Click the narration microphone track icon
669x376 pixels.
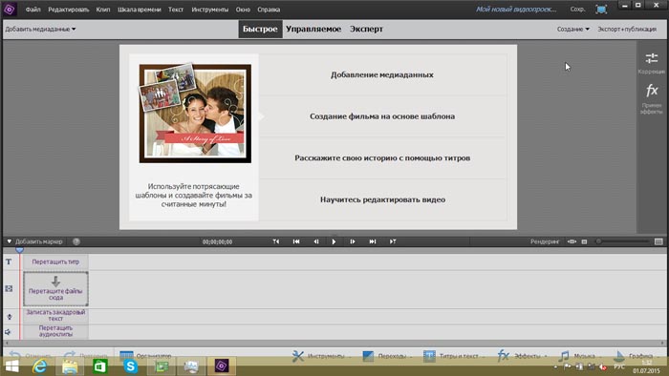click(9, 317)
